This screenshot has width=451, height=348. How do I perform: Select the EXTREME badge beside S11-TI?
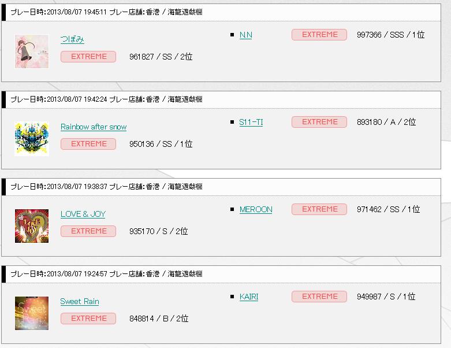pos(319,122)
